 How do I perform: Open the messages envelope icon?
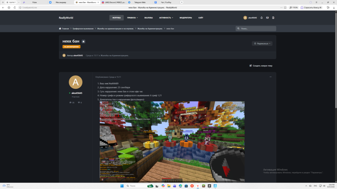(267, 18)
